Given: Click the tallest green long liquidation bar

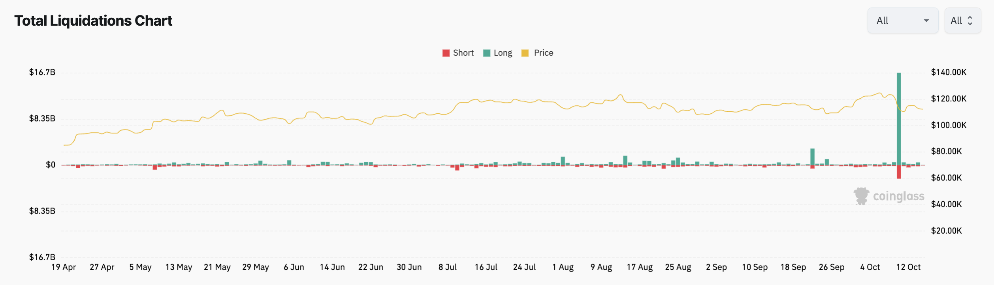Looking at the screenshot, I should click(899, 118).
